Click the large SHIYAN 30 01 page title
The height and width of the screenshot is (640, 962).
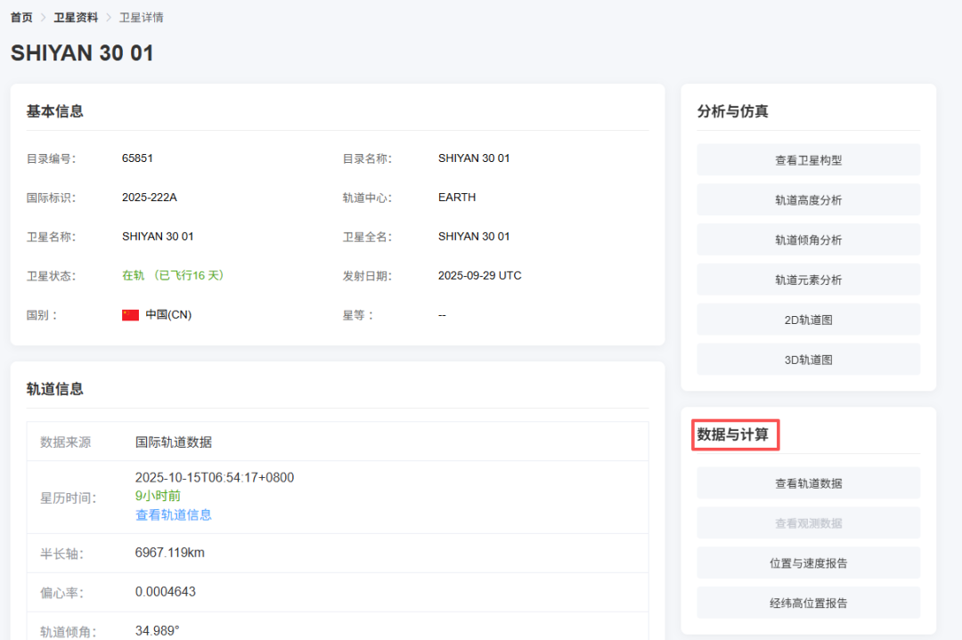82,53
